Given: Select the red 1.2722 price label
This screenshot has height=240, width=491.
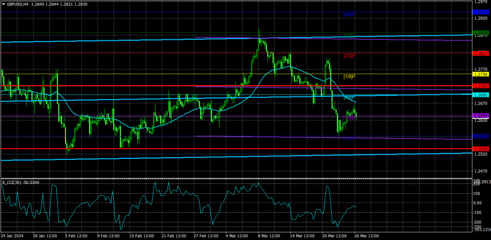Looking at the screenshot, I should (481, 85).
